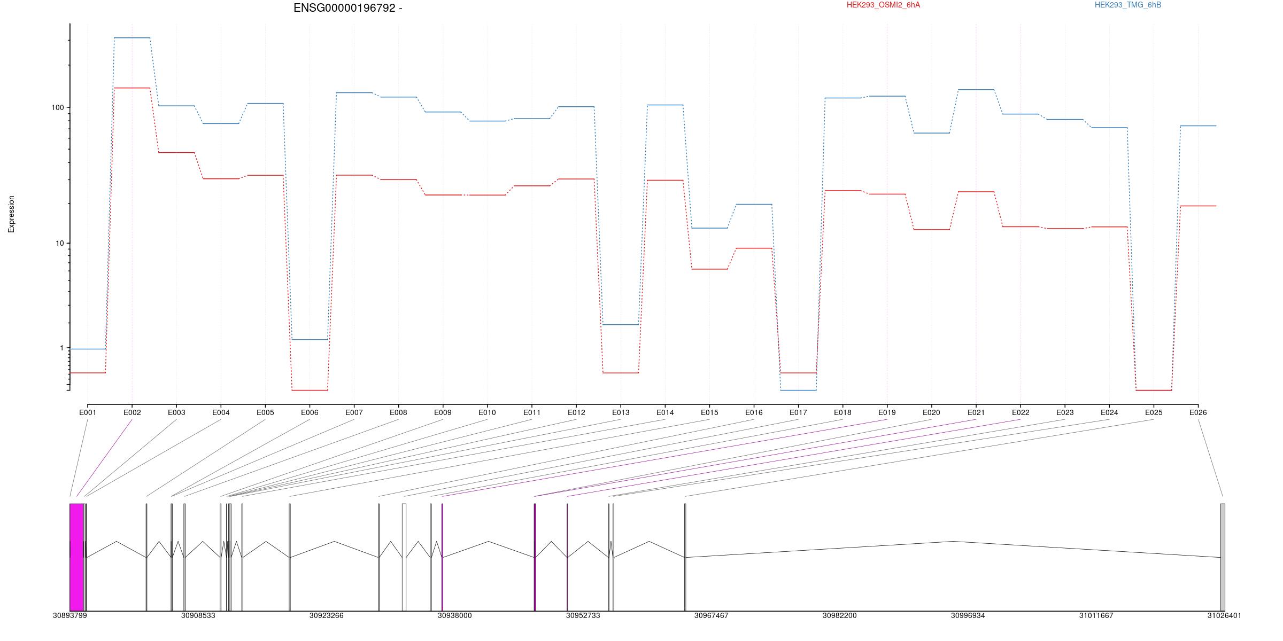The width and height of the screenshot is (1283, 641).
Task: Click genomic coordinate 30893799
Action: coord(70,615)
